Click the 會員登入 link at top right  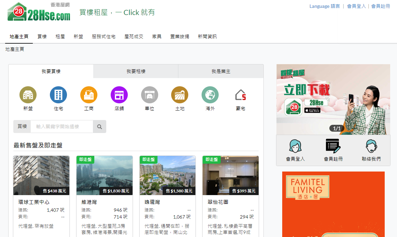click(x=356, y=6)
